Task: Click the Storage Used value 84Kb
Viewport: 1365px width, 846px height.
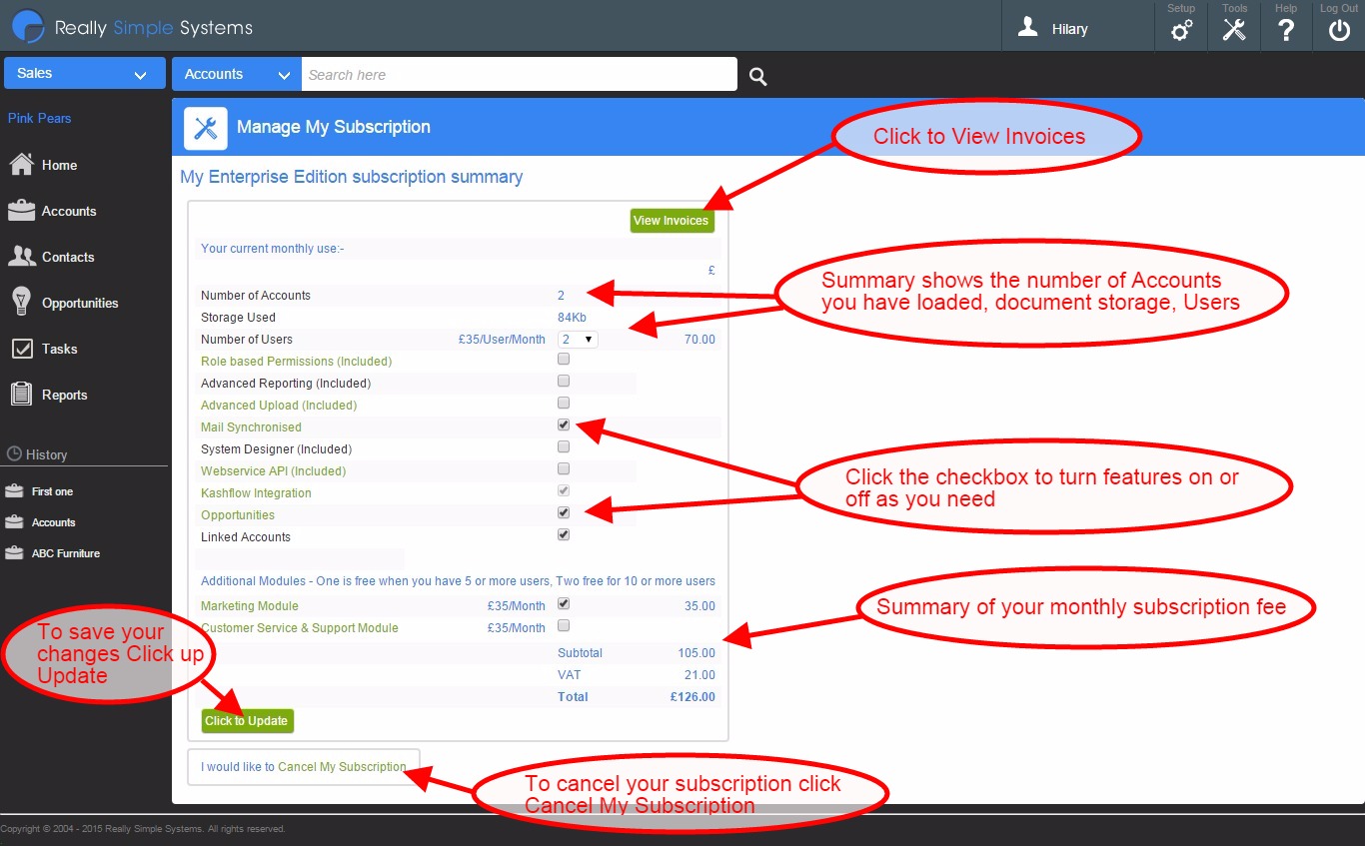Action: (x=573, y=318)
